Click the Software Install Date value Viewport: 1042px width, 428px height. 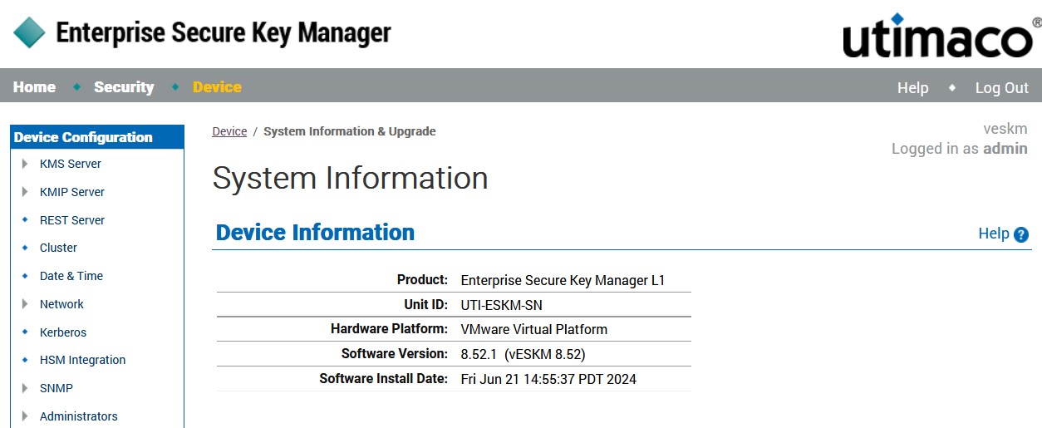[548, 379]
